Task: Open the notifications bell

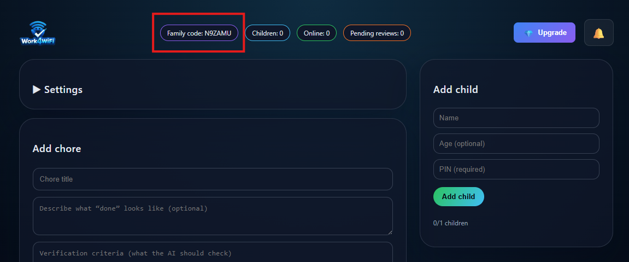Action: point(598,33)
